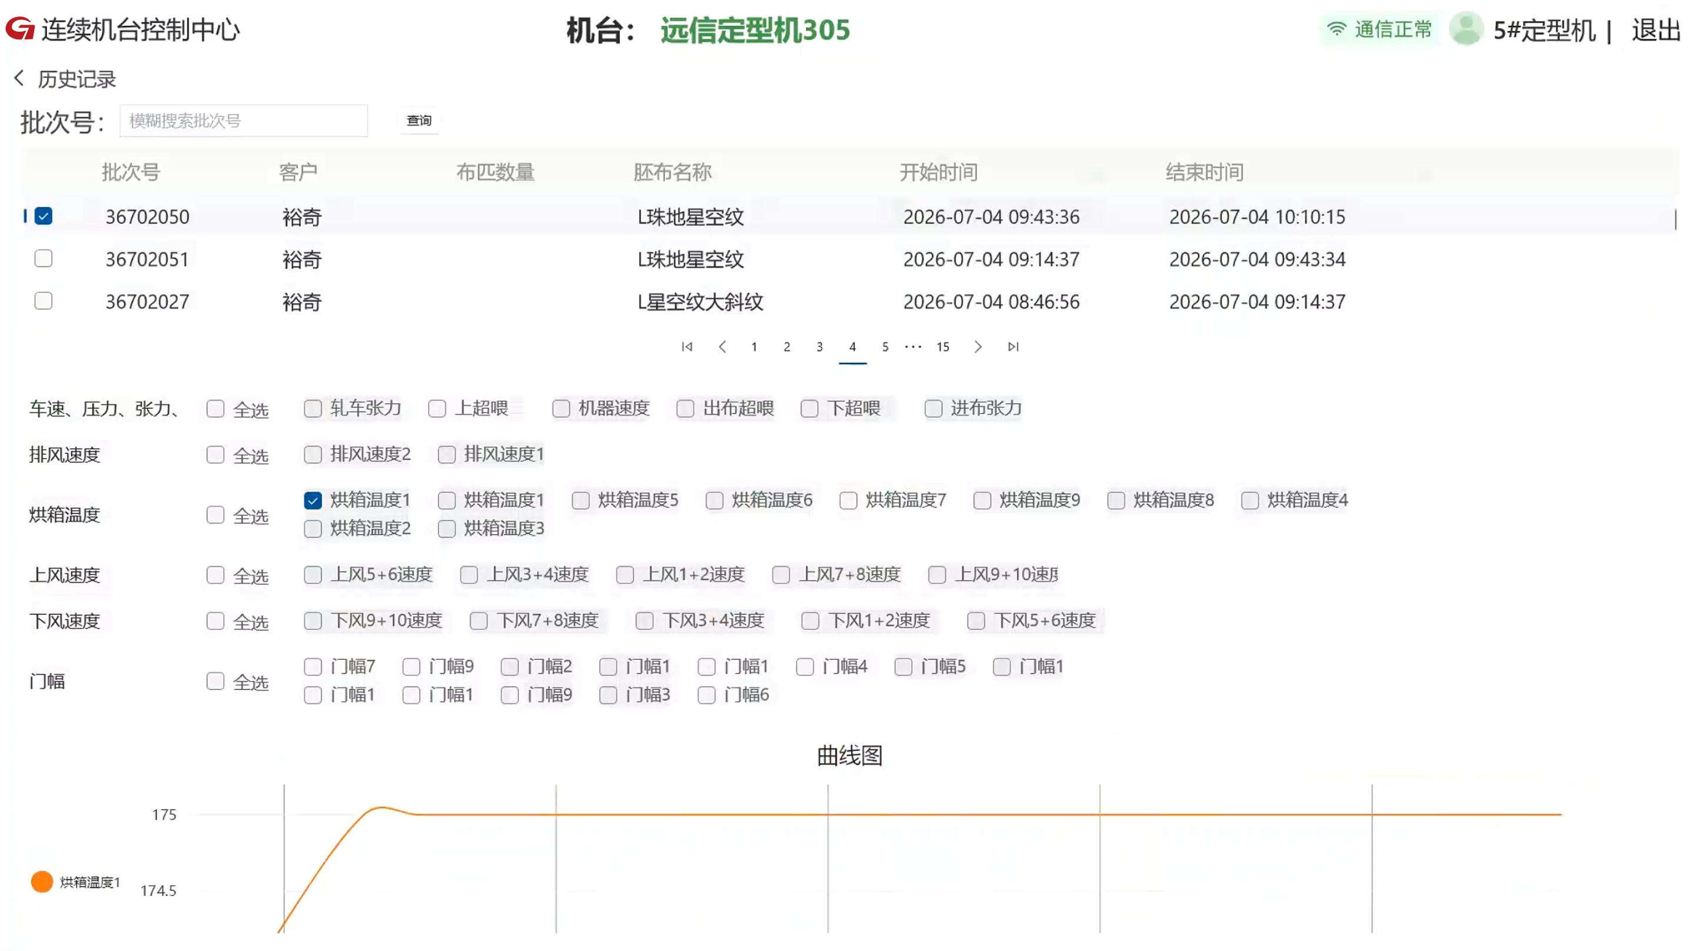Enable 门幅2 checkbox
Screen dimensions: 1692x951
(511, 667)
